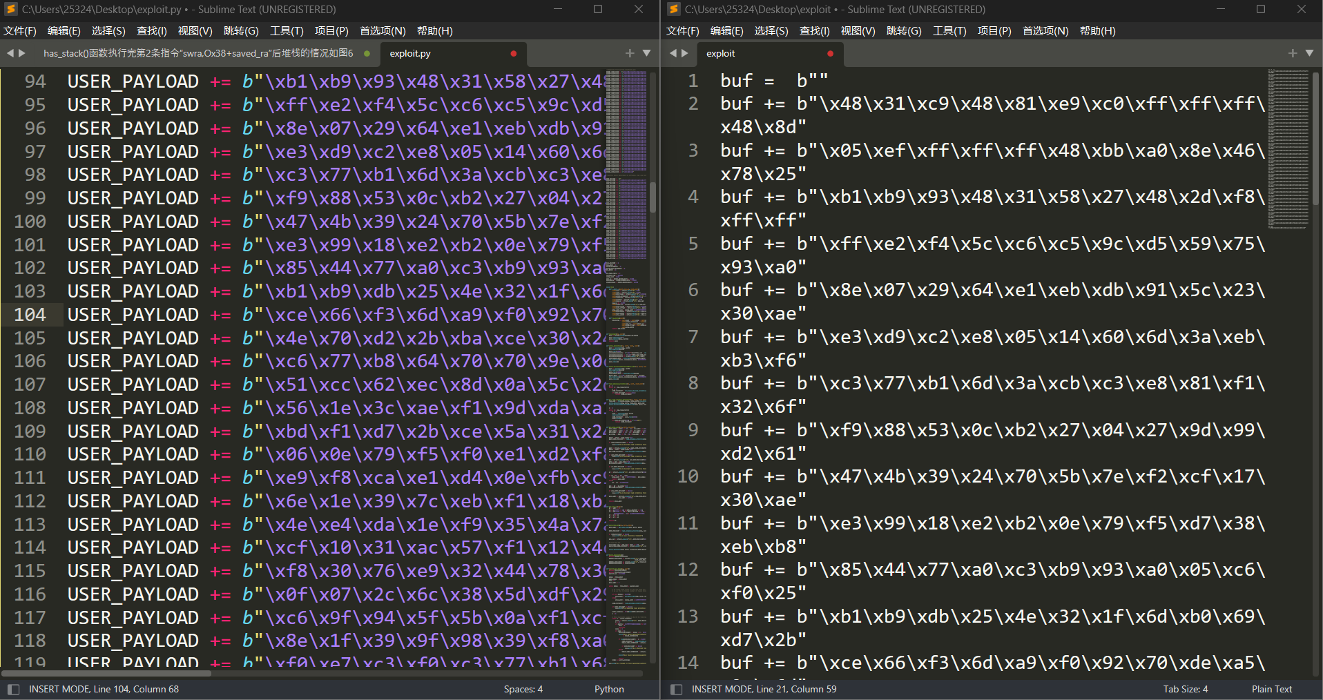Image resolution: width=1323 pixels, height=700 pixels.
Task: Click line number 94 in left gutter
Action: coord(35,81)
